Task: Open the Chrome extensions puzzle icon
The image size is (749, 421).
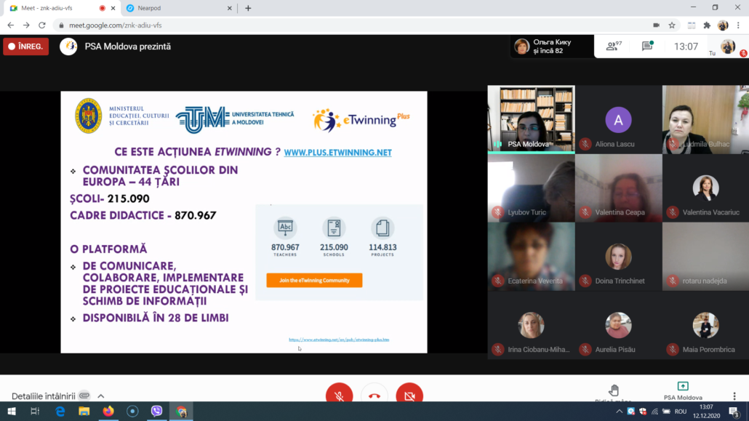Action: coord(707,25)
